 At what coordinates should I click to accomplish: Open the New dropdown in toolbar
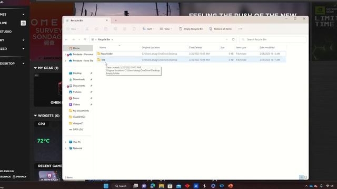[x=72, y=29]
